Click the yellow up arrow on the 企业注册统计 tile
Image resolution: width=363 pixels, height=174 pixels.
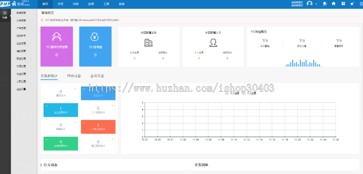click(46, 106)
